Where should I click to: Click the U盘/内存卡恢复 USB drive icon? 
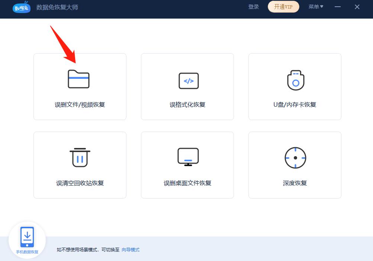[295, 80]
